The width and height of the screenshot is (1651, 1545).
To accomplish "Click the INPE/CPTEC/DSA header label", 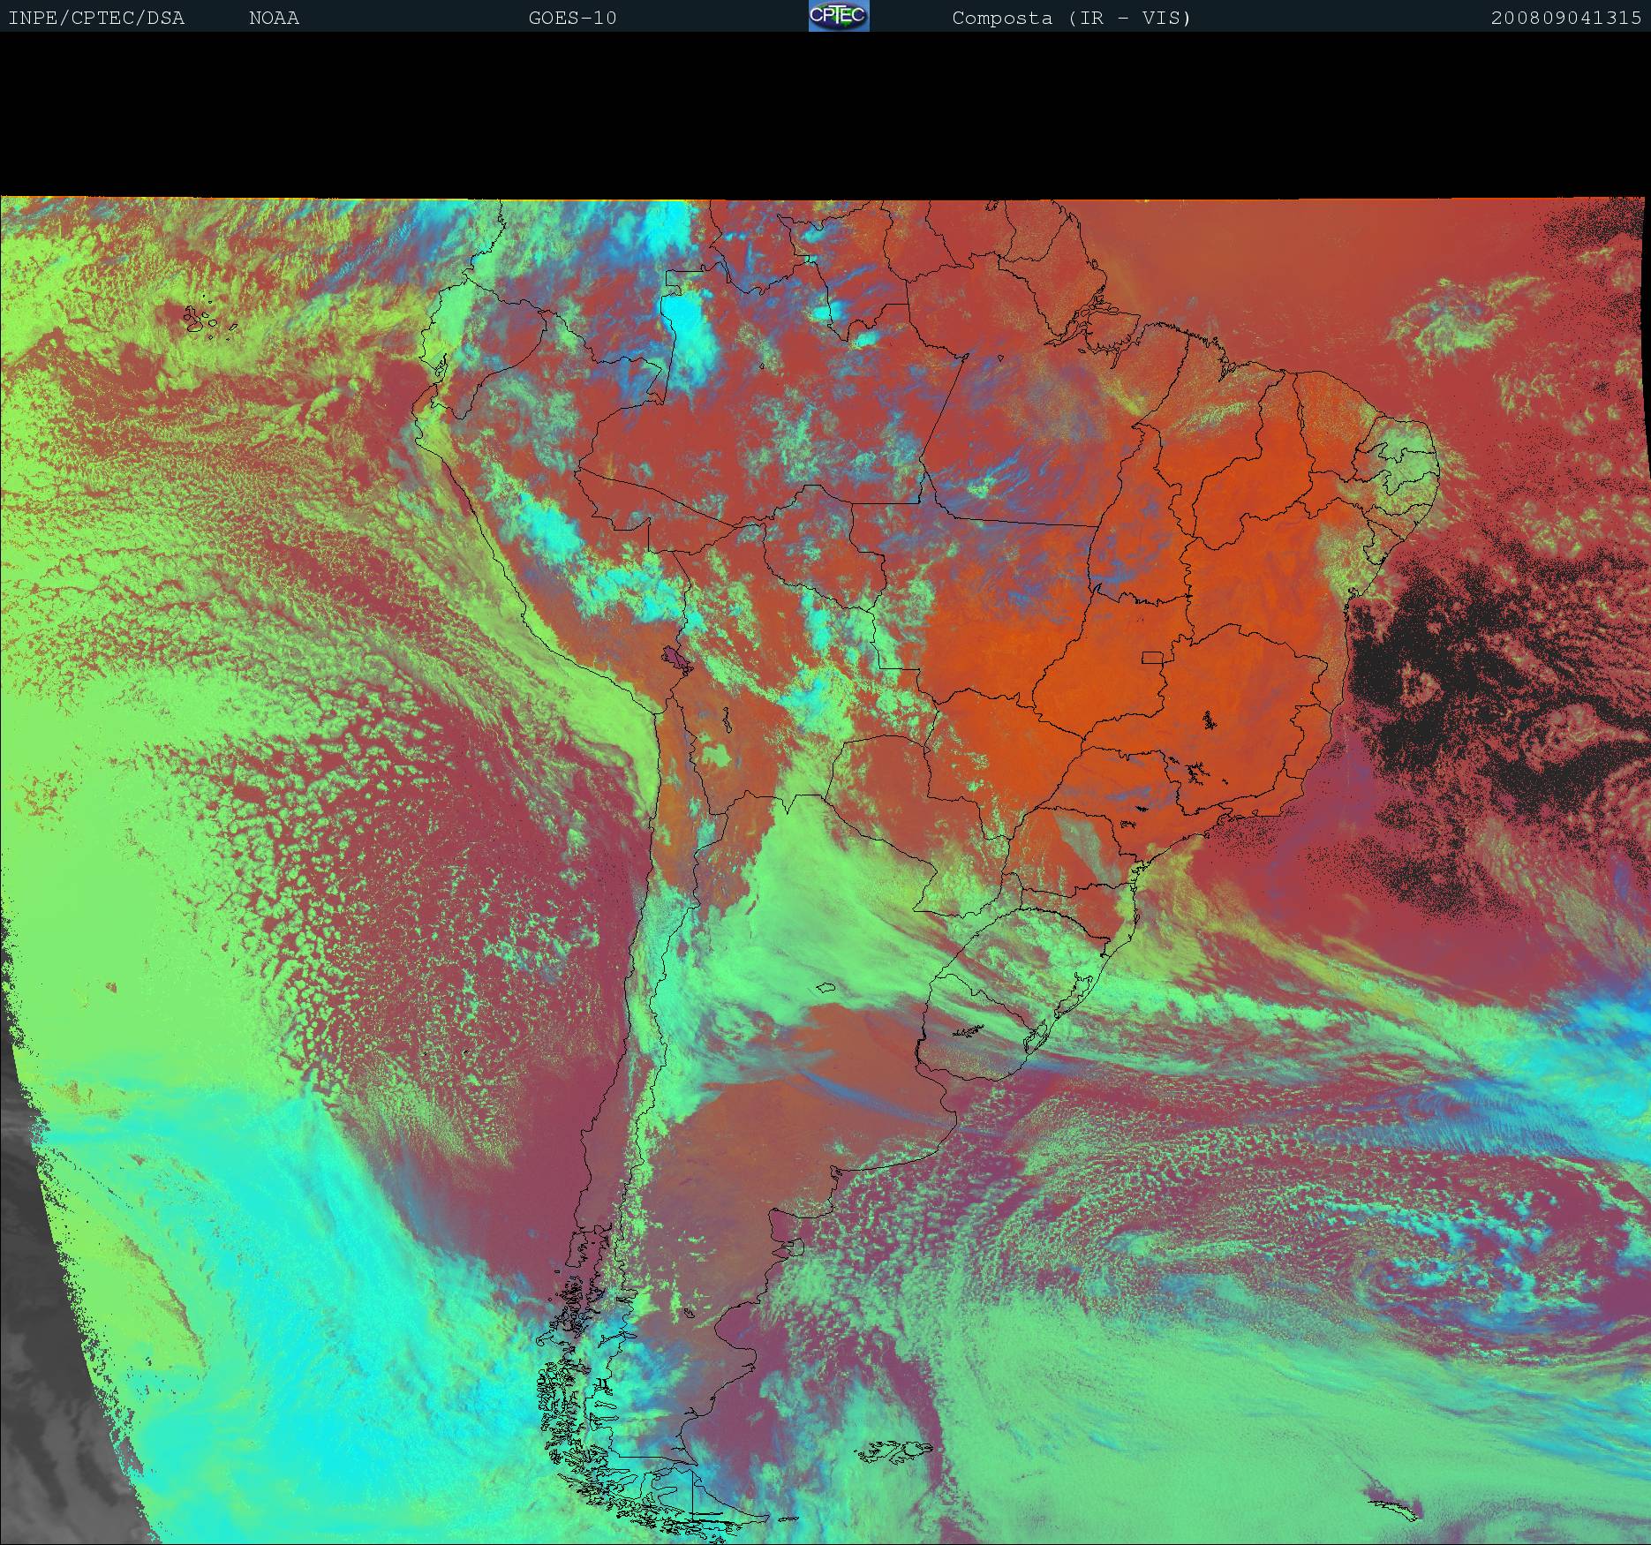I will [96, 18].
